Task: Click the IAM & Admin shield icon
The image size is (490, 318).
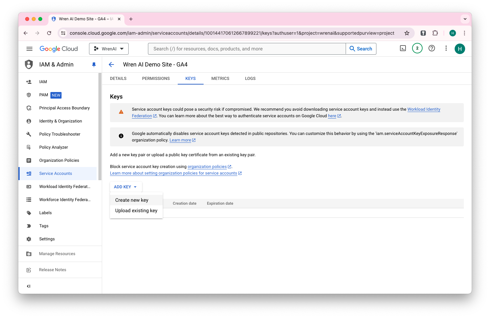Action: (x=29, y=65)
